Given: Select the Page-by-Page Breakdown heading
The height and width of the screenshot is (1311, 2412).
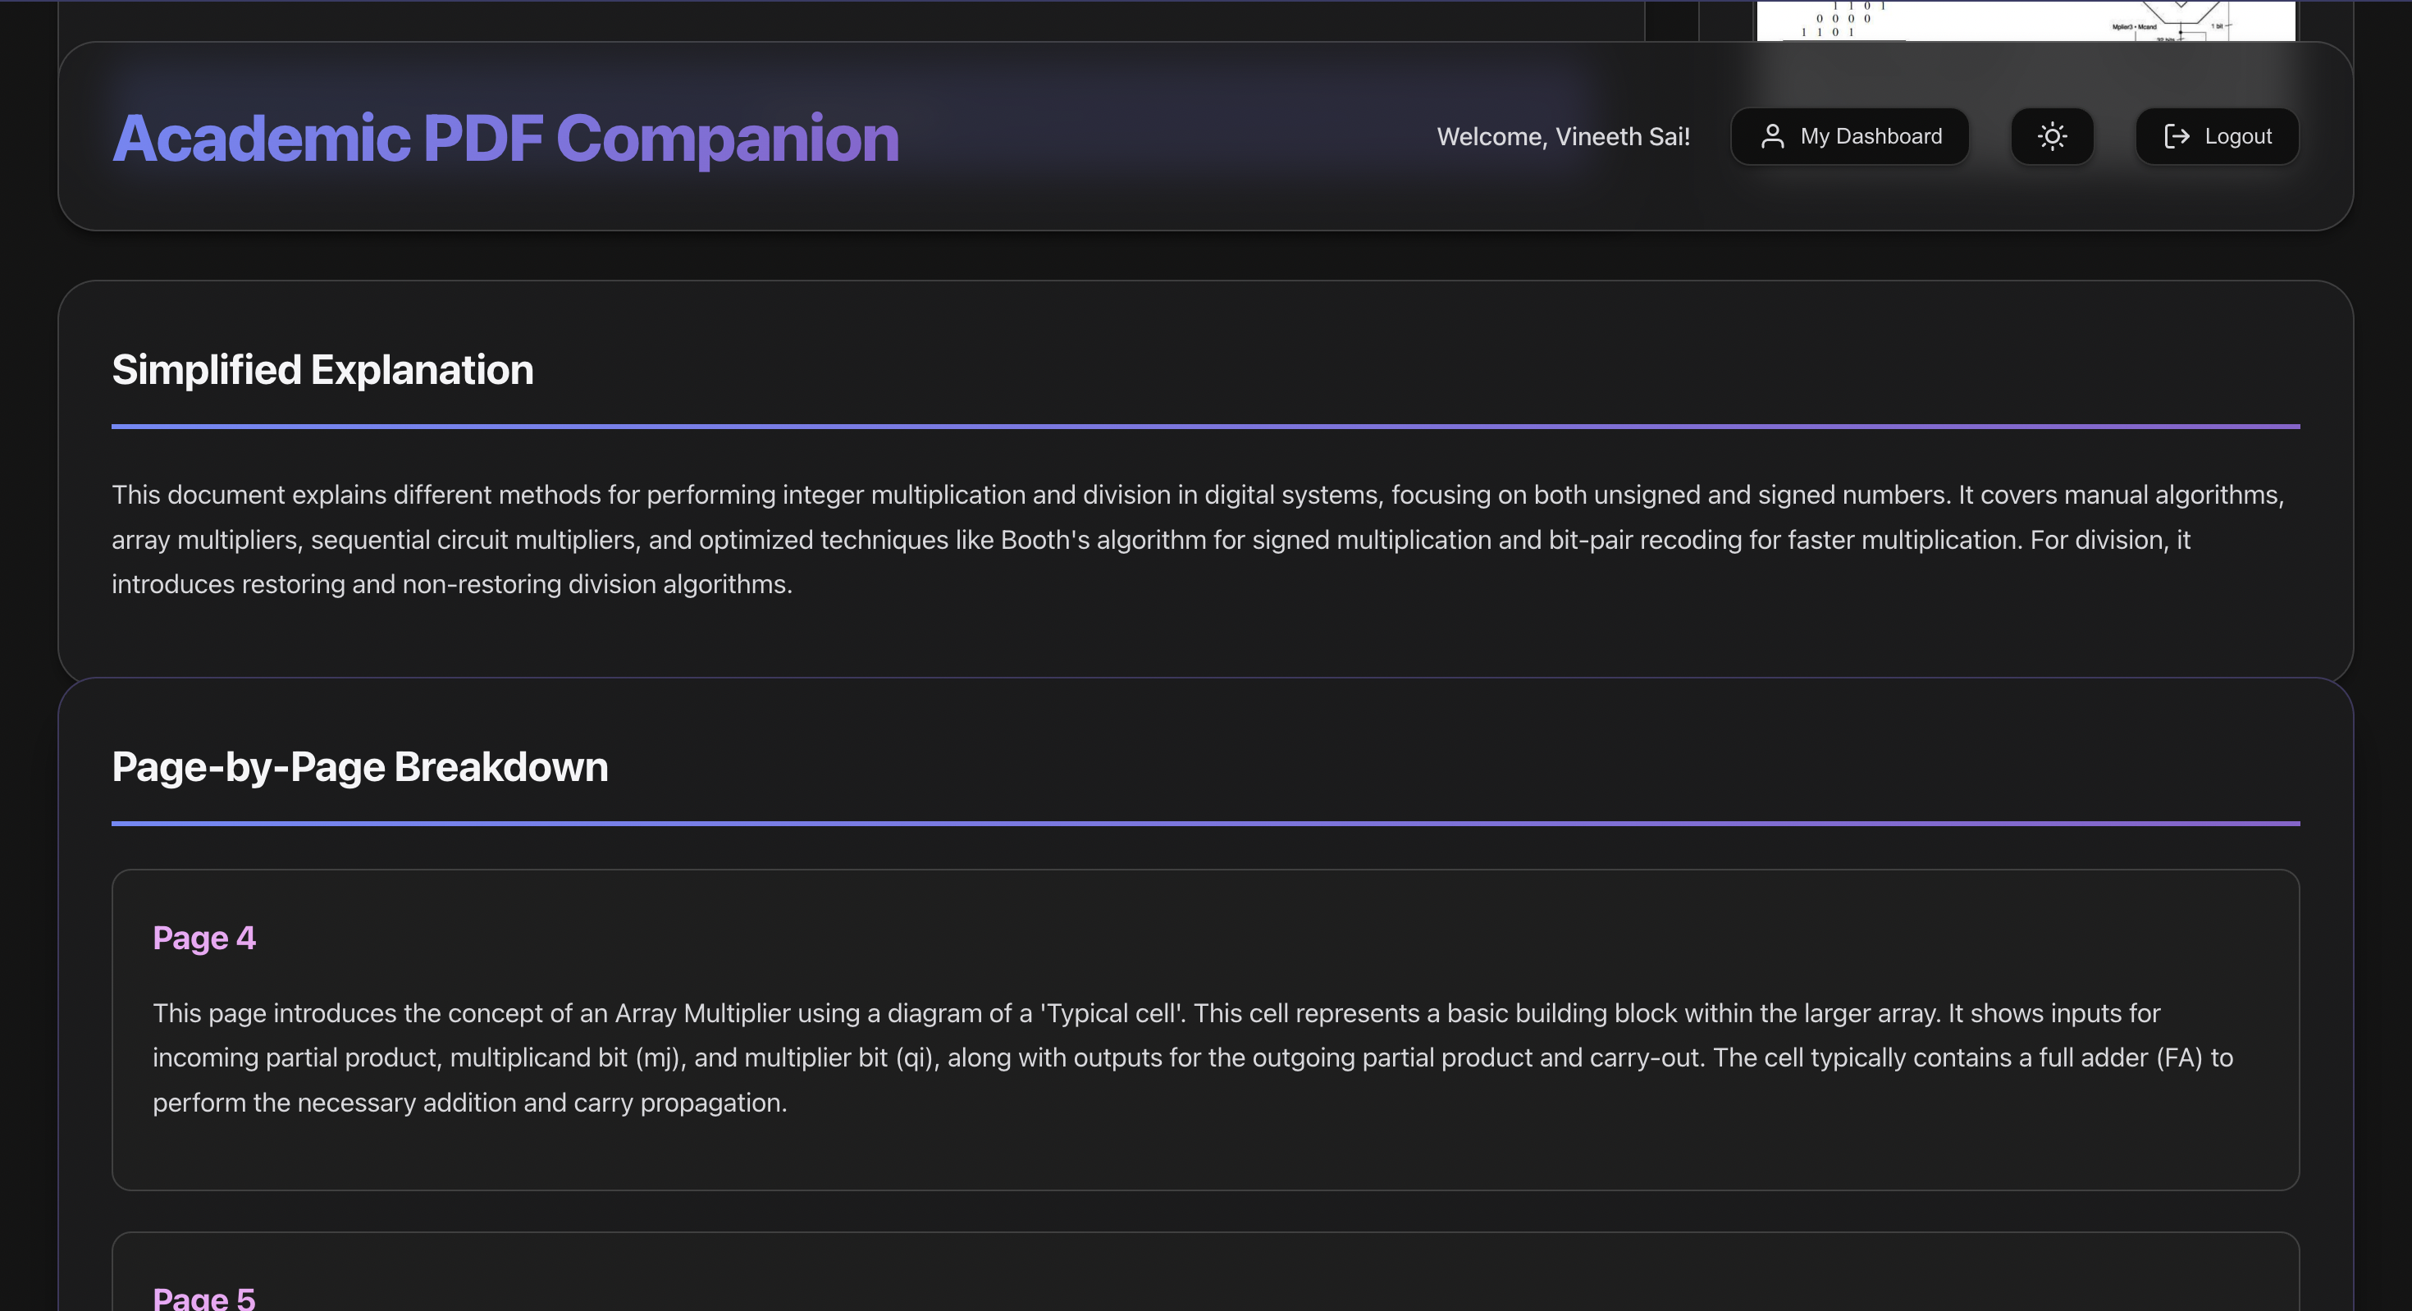Looking at the screenshot, I should 359,767.
